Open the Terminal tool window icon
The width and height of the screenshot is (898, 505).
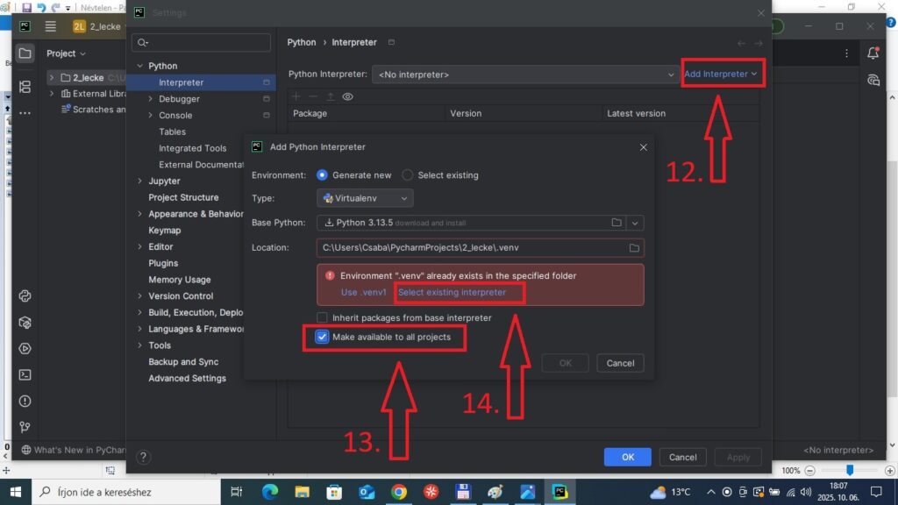coord(25,374)
